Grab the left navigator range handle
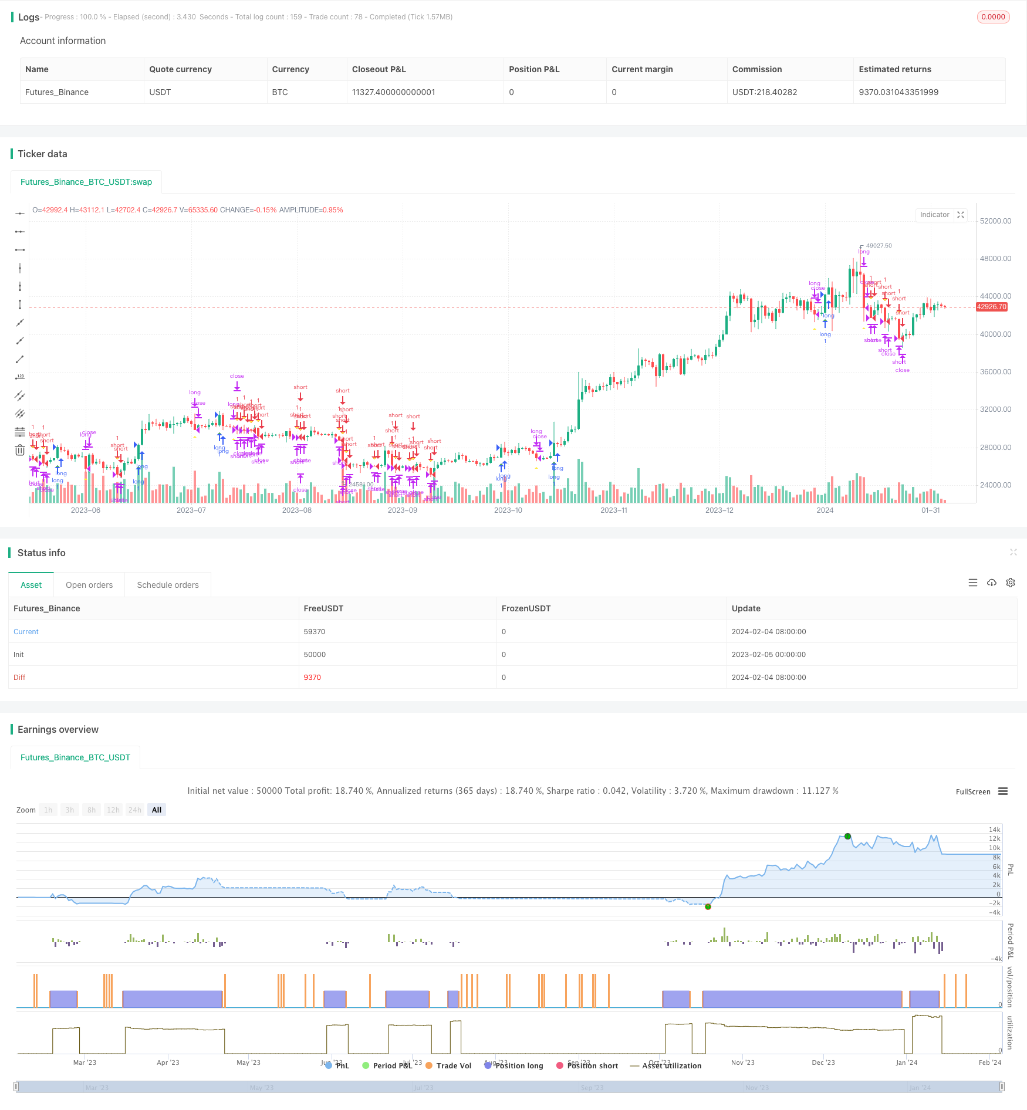Viewport: 1027px width, 1110px height. point(16,1087)
